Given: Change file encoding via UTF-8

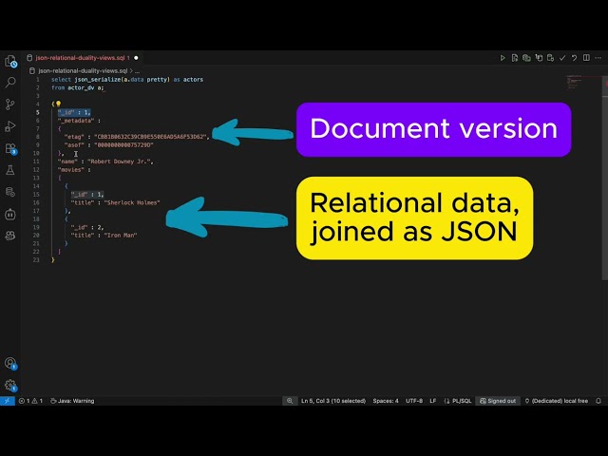Looking at the screenshot, I should coord(414,401).
